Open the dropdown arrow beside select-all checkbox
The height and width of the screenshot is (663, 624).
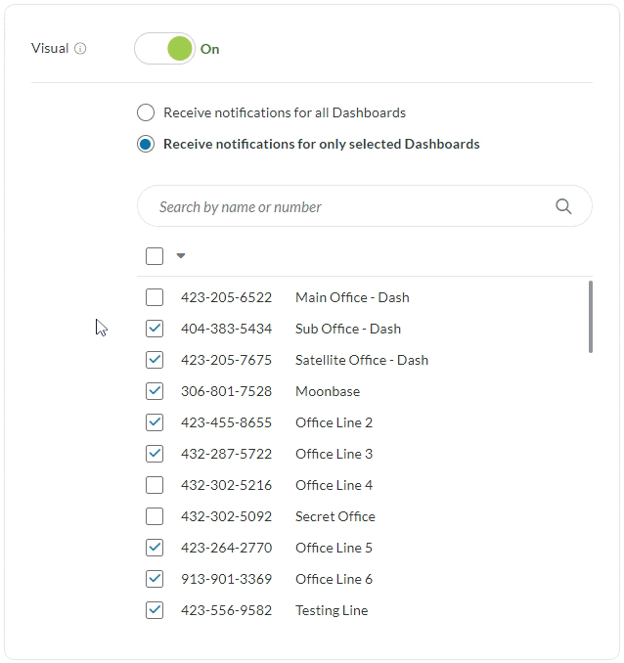pos(181,256)
